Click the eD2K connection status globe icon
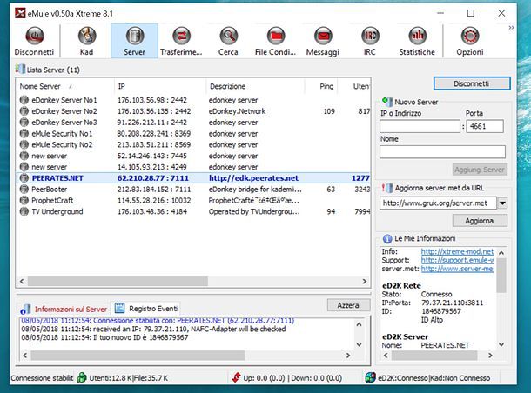The height and width of the screenshot is (393, 531). 371,377
